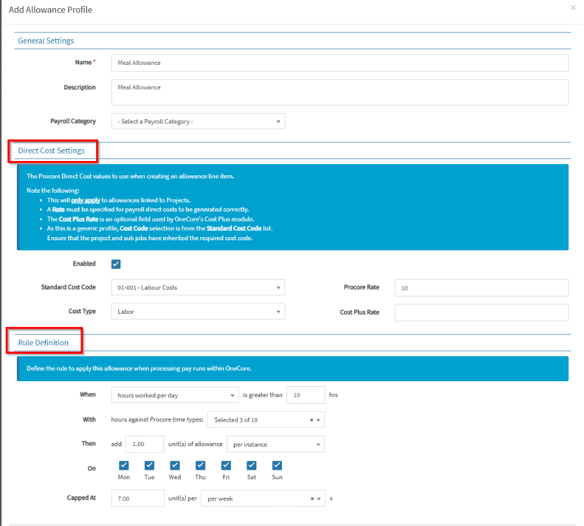Expand the Standard Cost Code dropdown
This screenshot has height=526, width=584.
tap(198, 288)
